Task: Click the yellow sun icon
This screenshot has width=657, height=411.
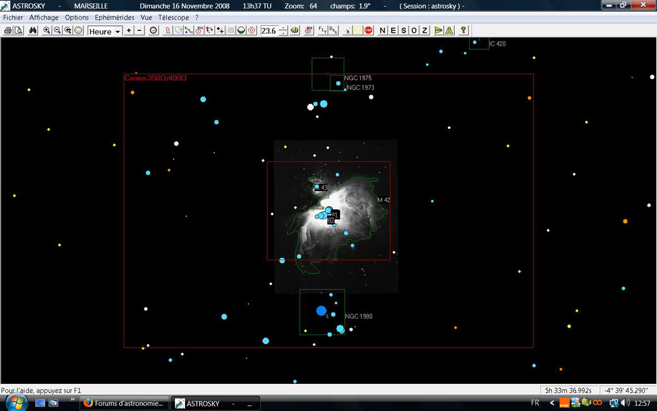Action: pos(358,30)
